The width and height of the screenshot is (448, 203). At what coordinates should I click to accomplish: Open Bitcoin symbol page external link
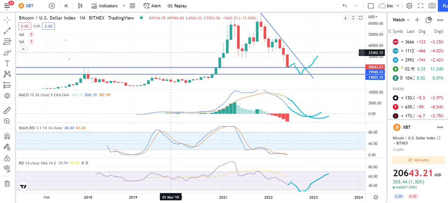pyautogui.click(x=439, y=138)
